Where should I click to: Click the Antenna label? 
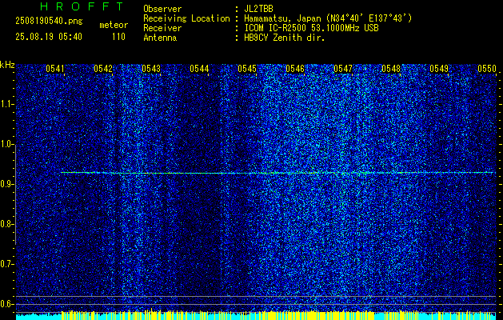point(160,38)
